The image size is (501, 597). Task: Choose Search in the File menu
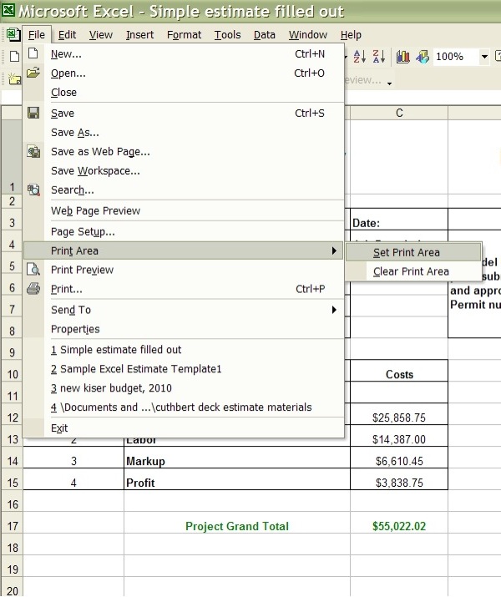click(x=73, y=190)
